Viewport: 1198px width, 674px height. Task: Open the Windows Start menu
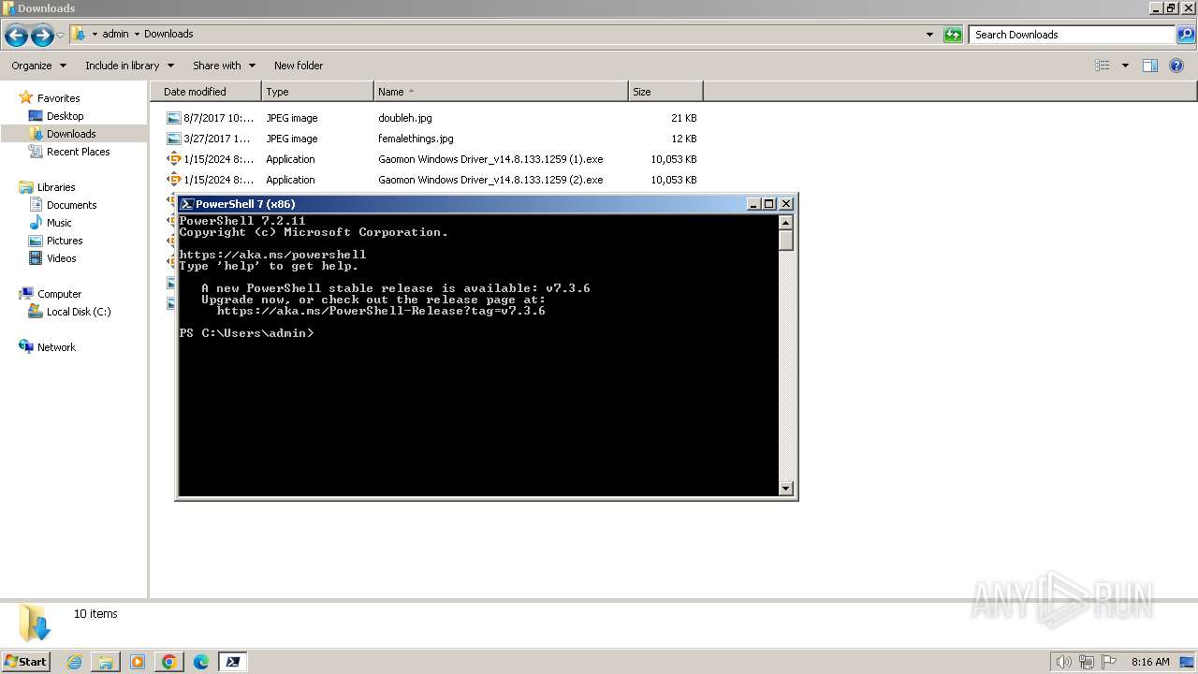(26, 661)
